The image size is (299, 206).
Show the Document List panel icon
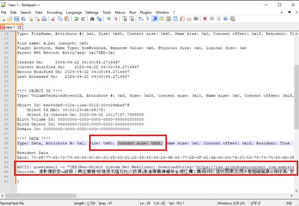pos(175,19)
